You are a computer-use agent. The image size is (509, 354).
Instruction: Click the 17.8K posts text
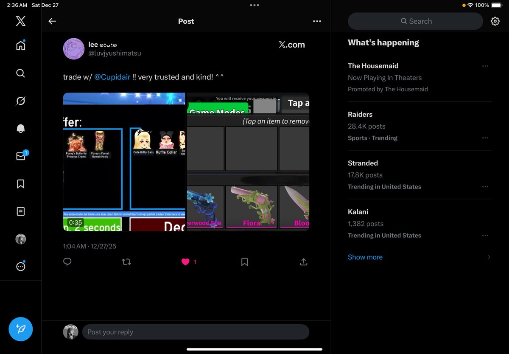pyautogui.click(x=365, y=175)
